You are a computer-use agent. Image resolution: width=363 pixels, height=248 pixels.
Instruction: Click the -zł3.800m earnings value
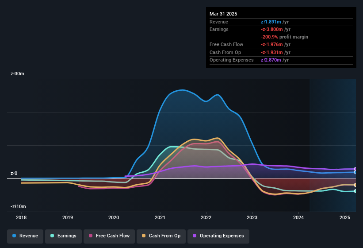pos(272,29)
